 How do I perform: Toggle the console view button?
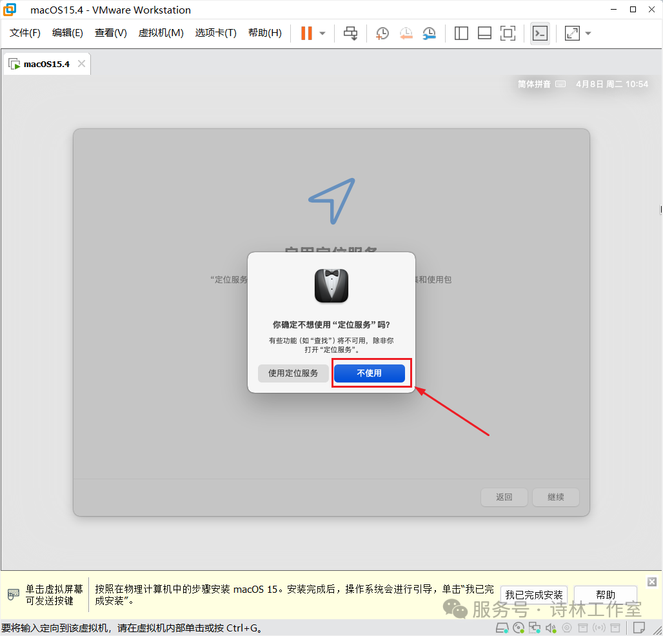pyautogui.click(x=540, y=33)
